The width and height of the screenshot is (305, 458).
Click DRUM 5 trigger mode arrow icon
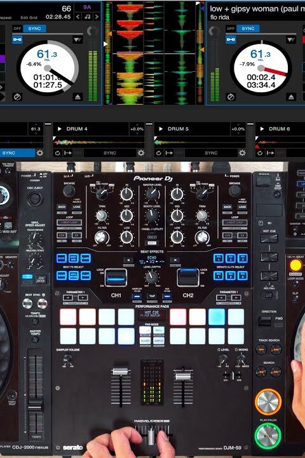click(x=169, y=153)
